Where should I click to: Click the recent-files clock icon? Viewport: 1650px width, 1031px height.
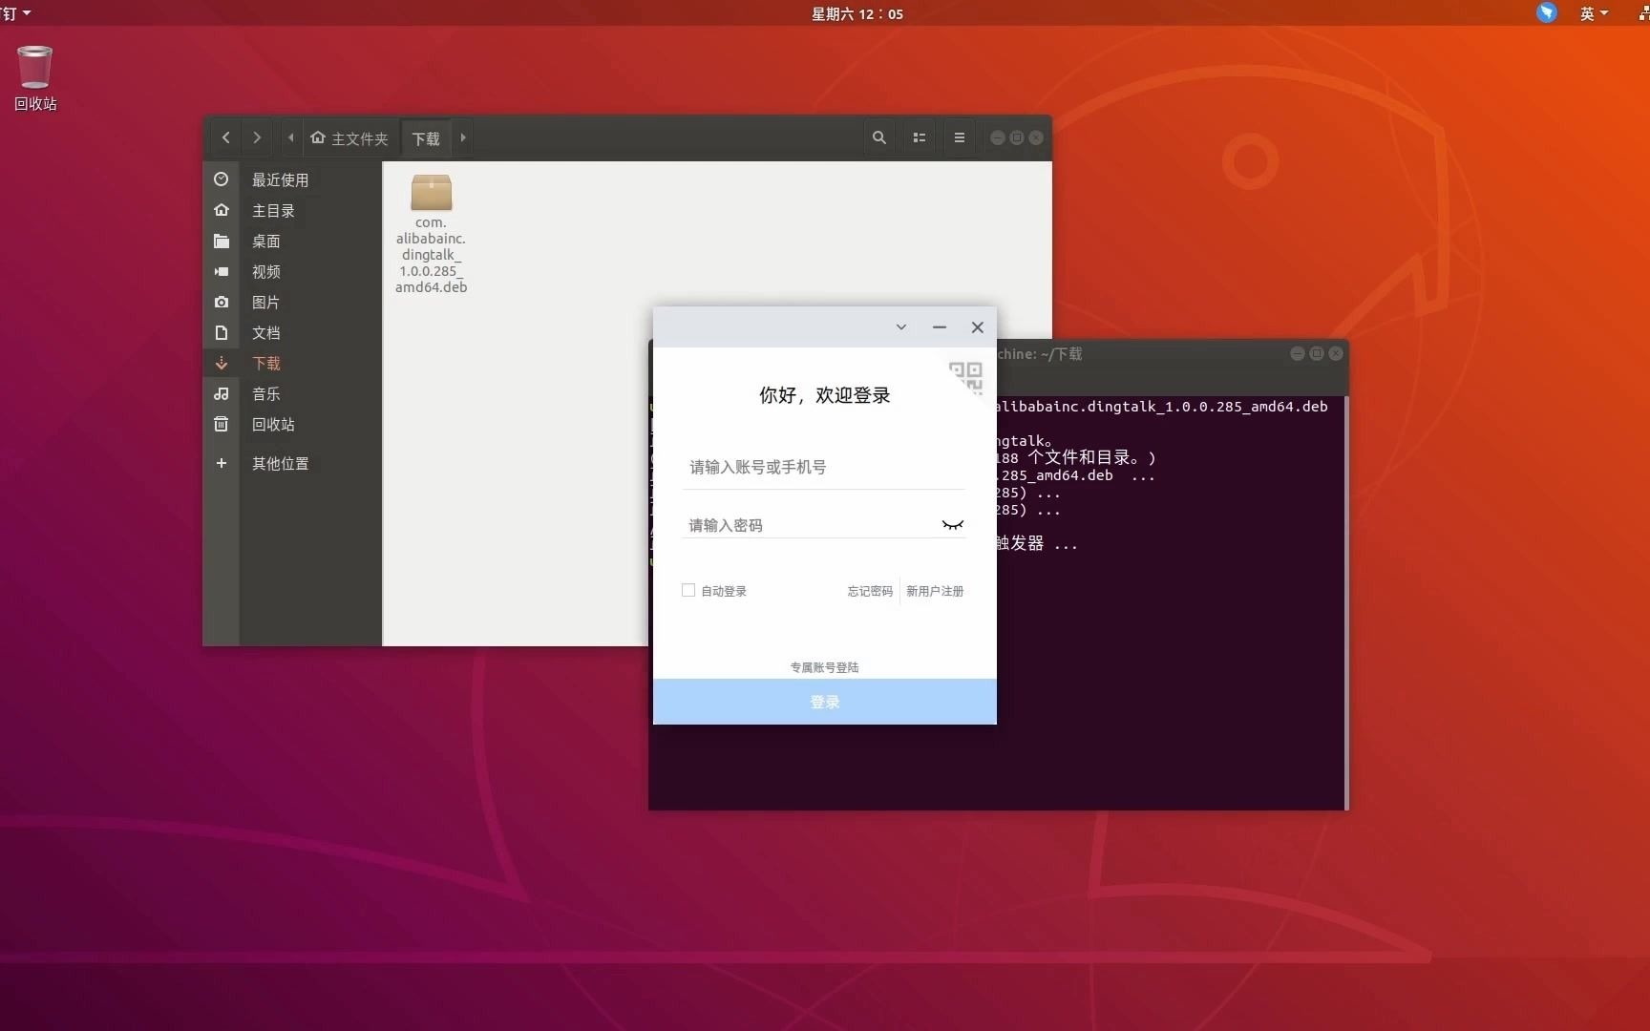pos(222,179)
